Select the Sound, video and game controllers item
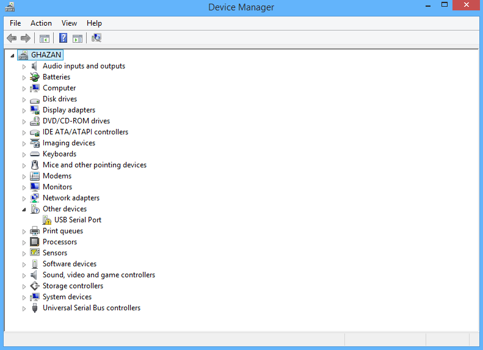This screenshot has height=350, width=483. (98, 275)
